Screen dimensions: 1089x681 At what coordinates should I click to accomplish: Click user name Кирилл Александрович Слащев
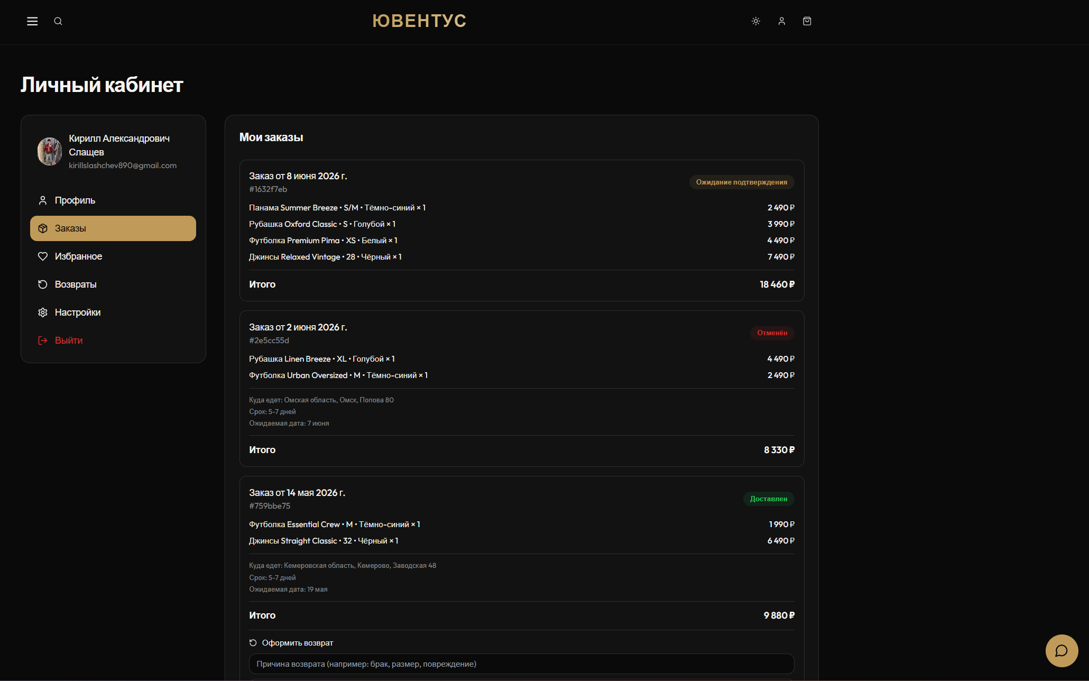point(119,145)
